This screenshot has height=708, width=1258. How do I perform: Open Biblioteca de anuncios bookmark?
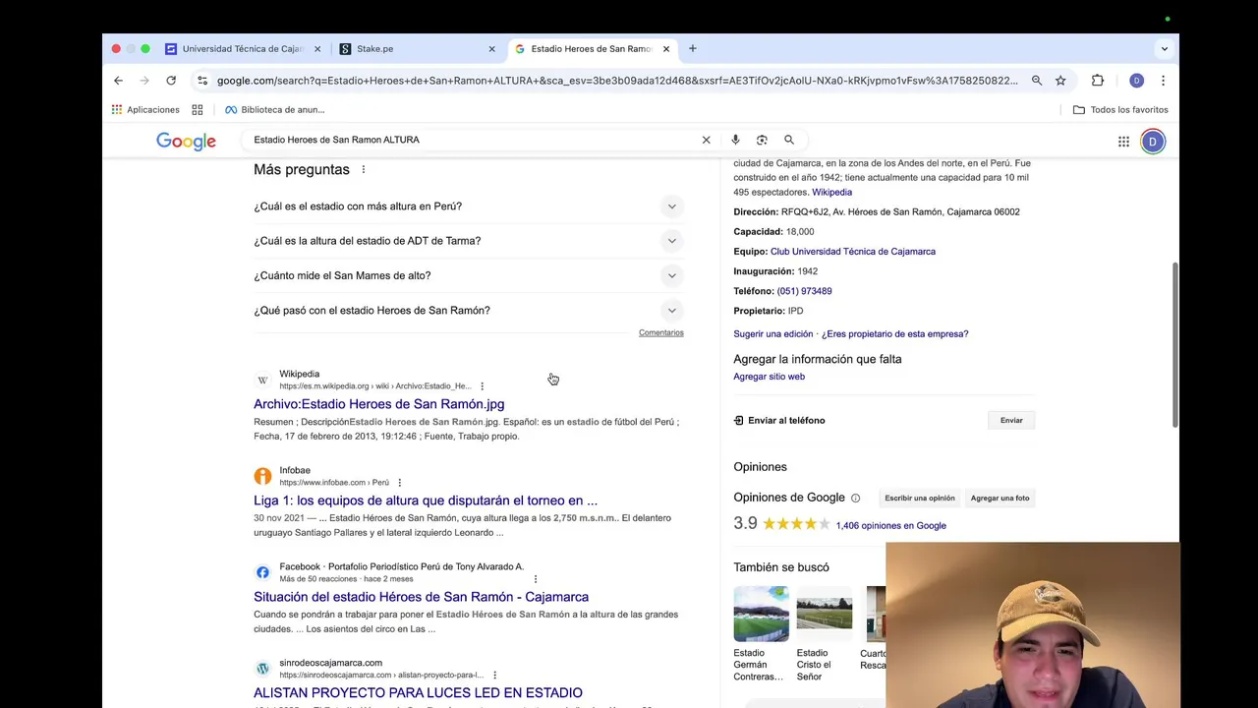coord(275,109)
